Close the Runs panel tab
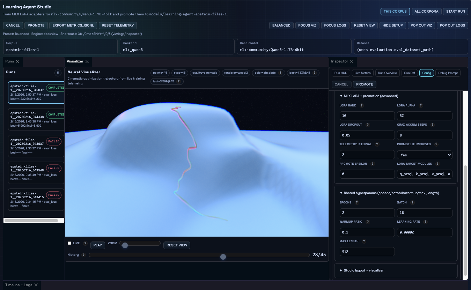The height and width of the screenshot is (290, 471). (17, 61)
